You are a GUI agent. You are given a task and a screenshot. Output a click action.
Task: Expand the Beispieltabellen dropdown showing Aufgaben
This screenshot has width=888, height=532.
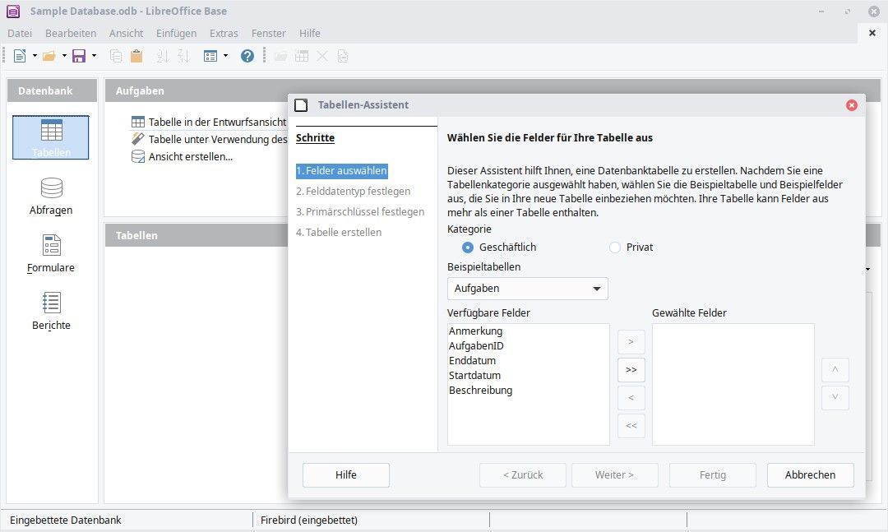click(x=527, y=289)
